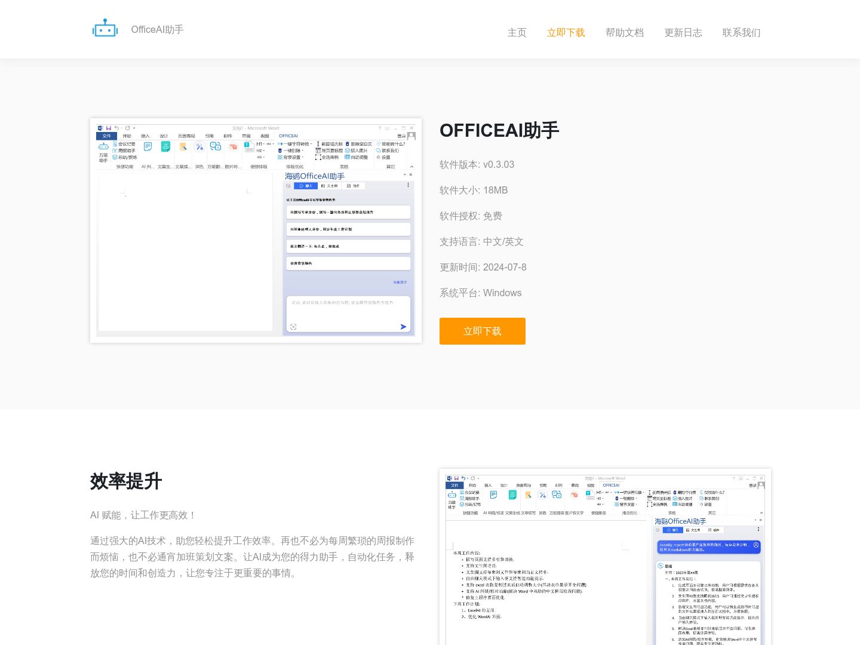Viewport: 860px width, 645px height.
Task: Click the 效率提升 section heading
Action: 126,481
